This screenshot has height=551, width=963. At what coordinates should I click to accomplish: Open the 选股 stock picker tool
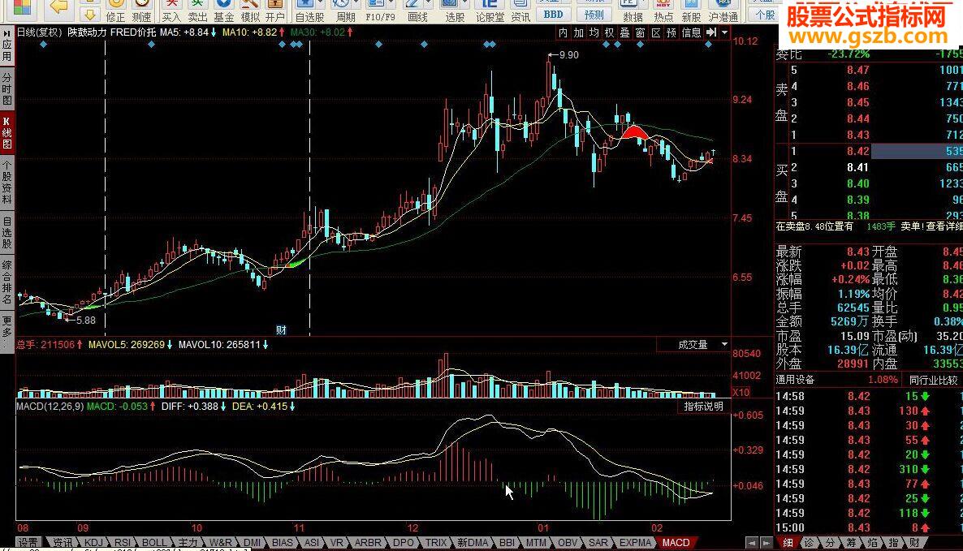click(x=455, y=11)
